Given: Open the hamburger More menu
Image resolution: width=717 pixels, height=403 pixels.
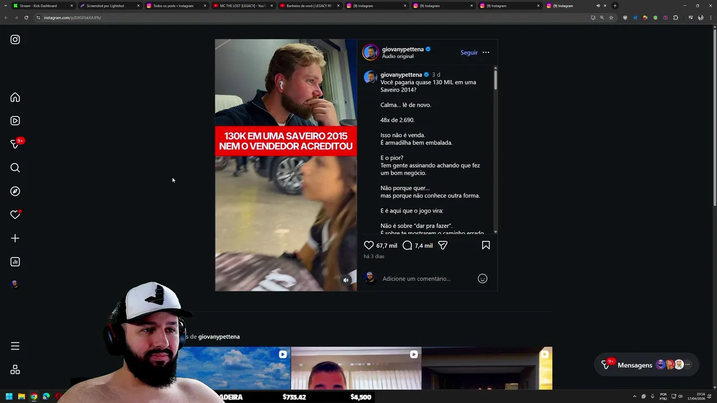Looking at the screenshot, I should pyautogui.click(x=15, y=346).
